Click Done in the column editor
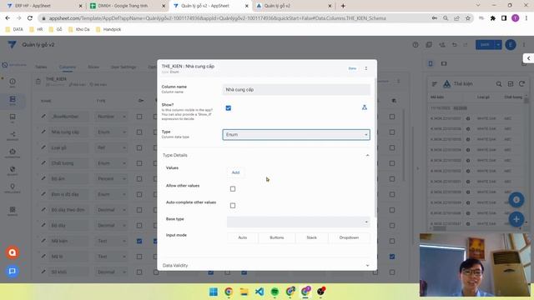Screen dimensions: 534x300 [x=352, y=68]
